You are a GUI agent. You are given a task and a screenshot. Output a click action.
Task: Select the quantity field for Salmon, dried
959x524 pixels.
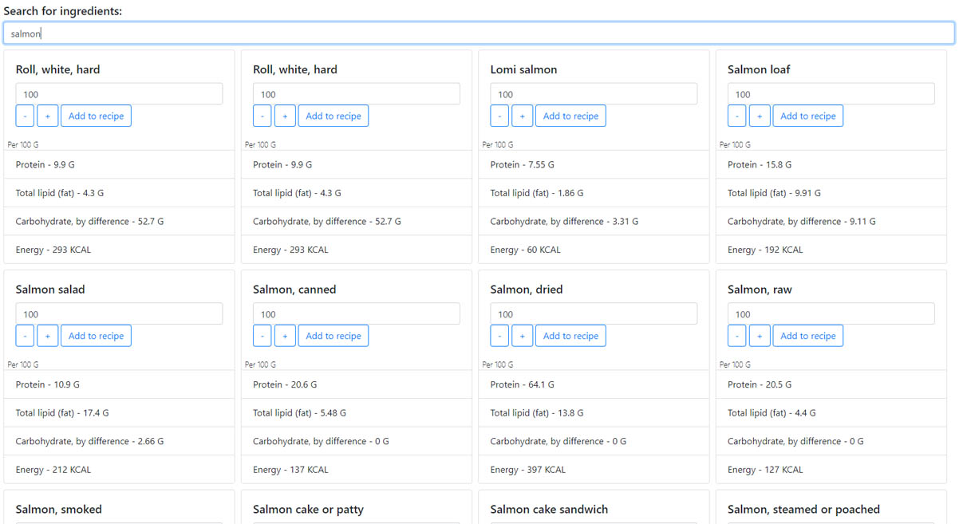point(594,313)
